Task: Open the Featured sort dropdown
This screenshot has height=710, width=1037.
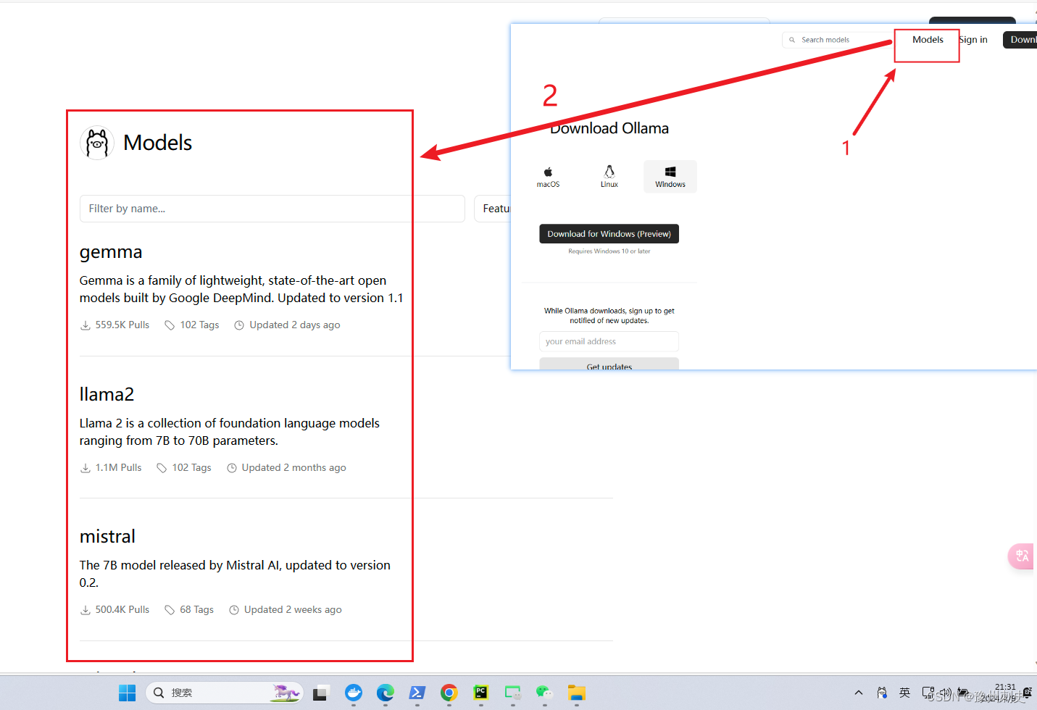Action: pyautogui.click(x=493, y=209)
